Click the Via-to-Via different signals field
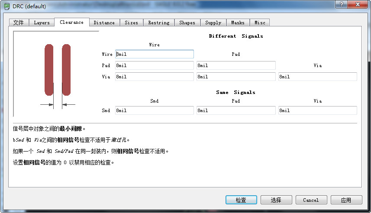This screenshot has width=371, height=213. tap(318, 77)
